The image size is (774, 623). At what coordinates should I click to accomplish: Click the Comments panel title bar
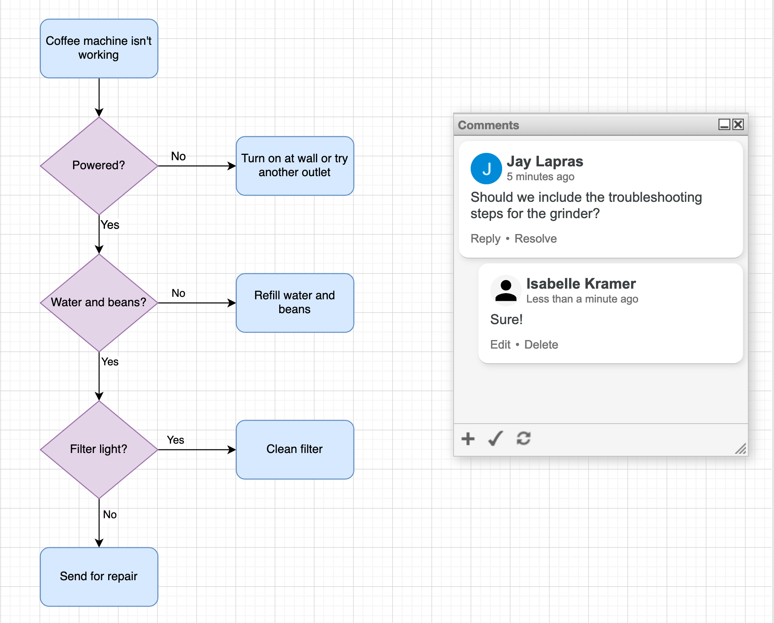tap(572, 125)
